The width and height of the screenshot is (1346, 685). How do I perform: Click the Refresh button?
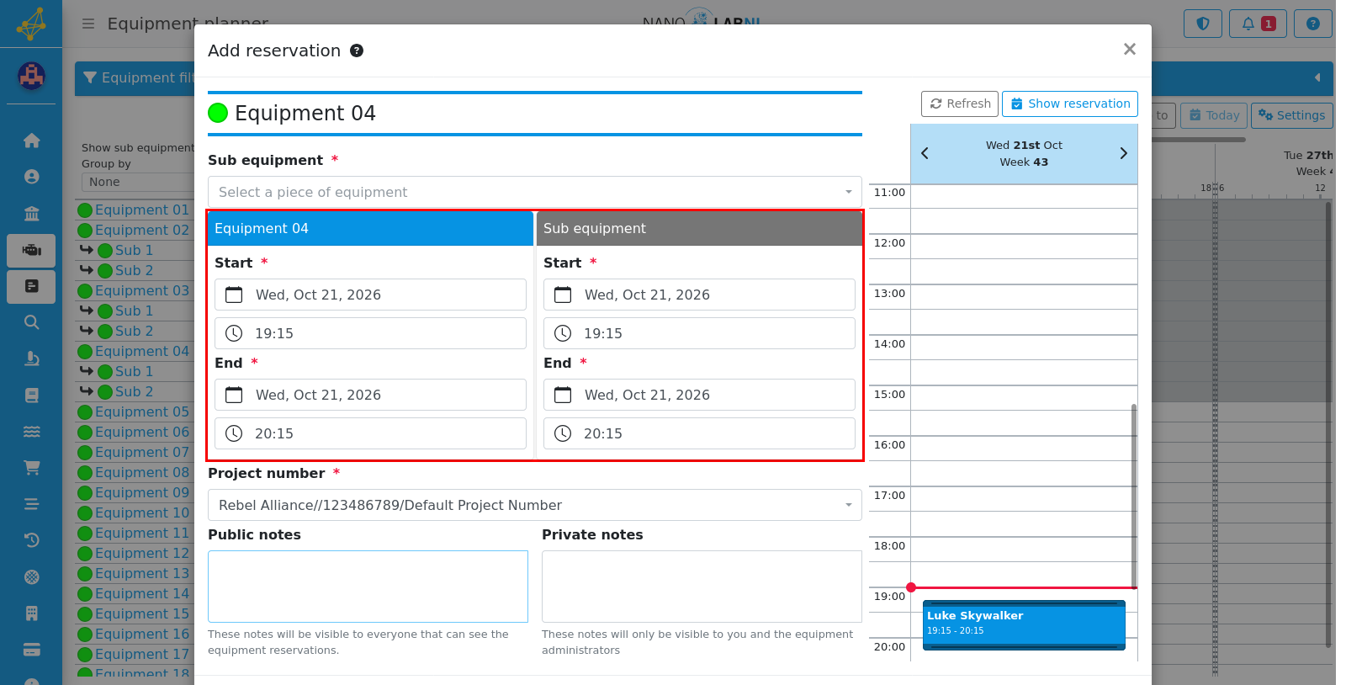(960, 104)
